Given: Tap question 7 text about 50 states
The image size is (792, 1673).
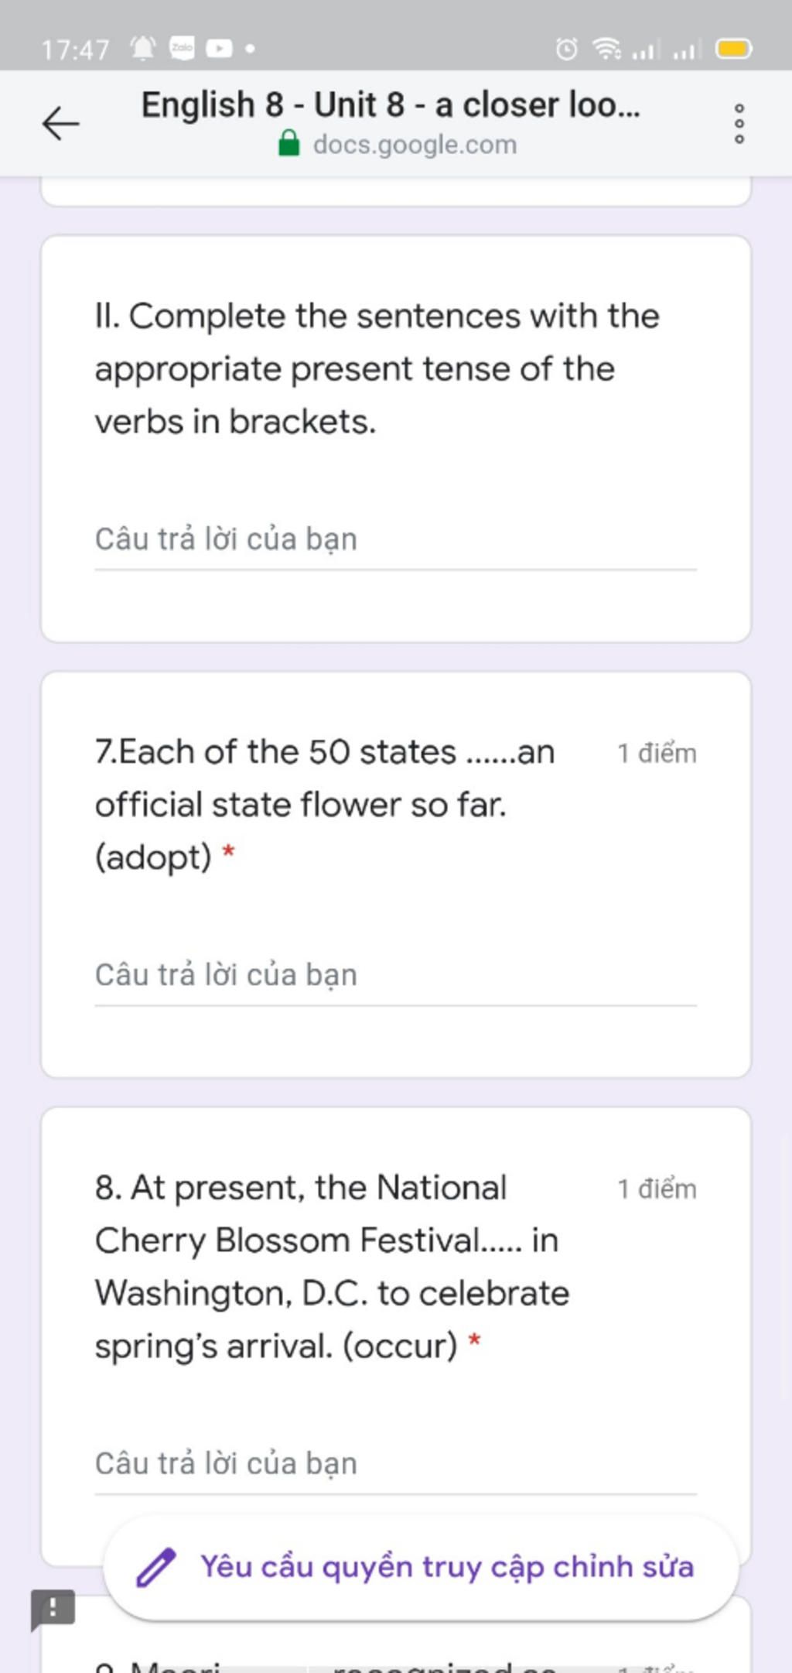Looking at the screenshot, I should coord(325,804).
